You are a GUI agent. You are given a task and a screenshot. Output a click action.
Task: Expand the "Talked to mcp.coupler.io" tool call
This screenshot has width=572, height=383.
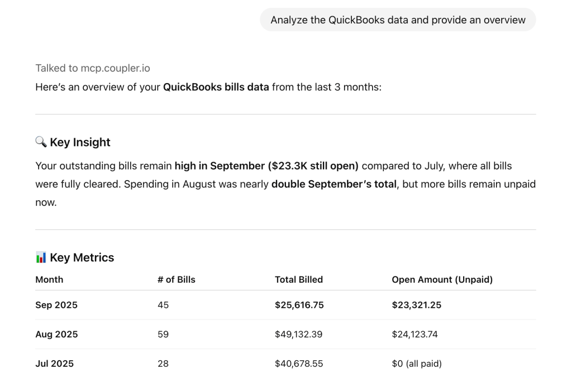[93, 68]
